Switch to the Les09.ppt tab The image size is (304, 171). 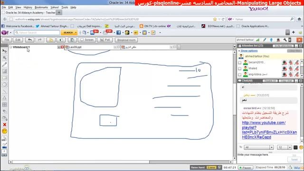[92, 47]
